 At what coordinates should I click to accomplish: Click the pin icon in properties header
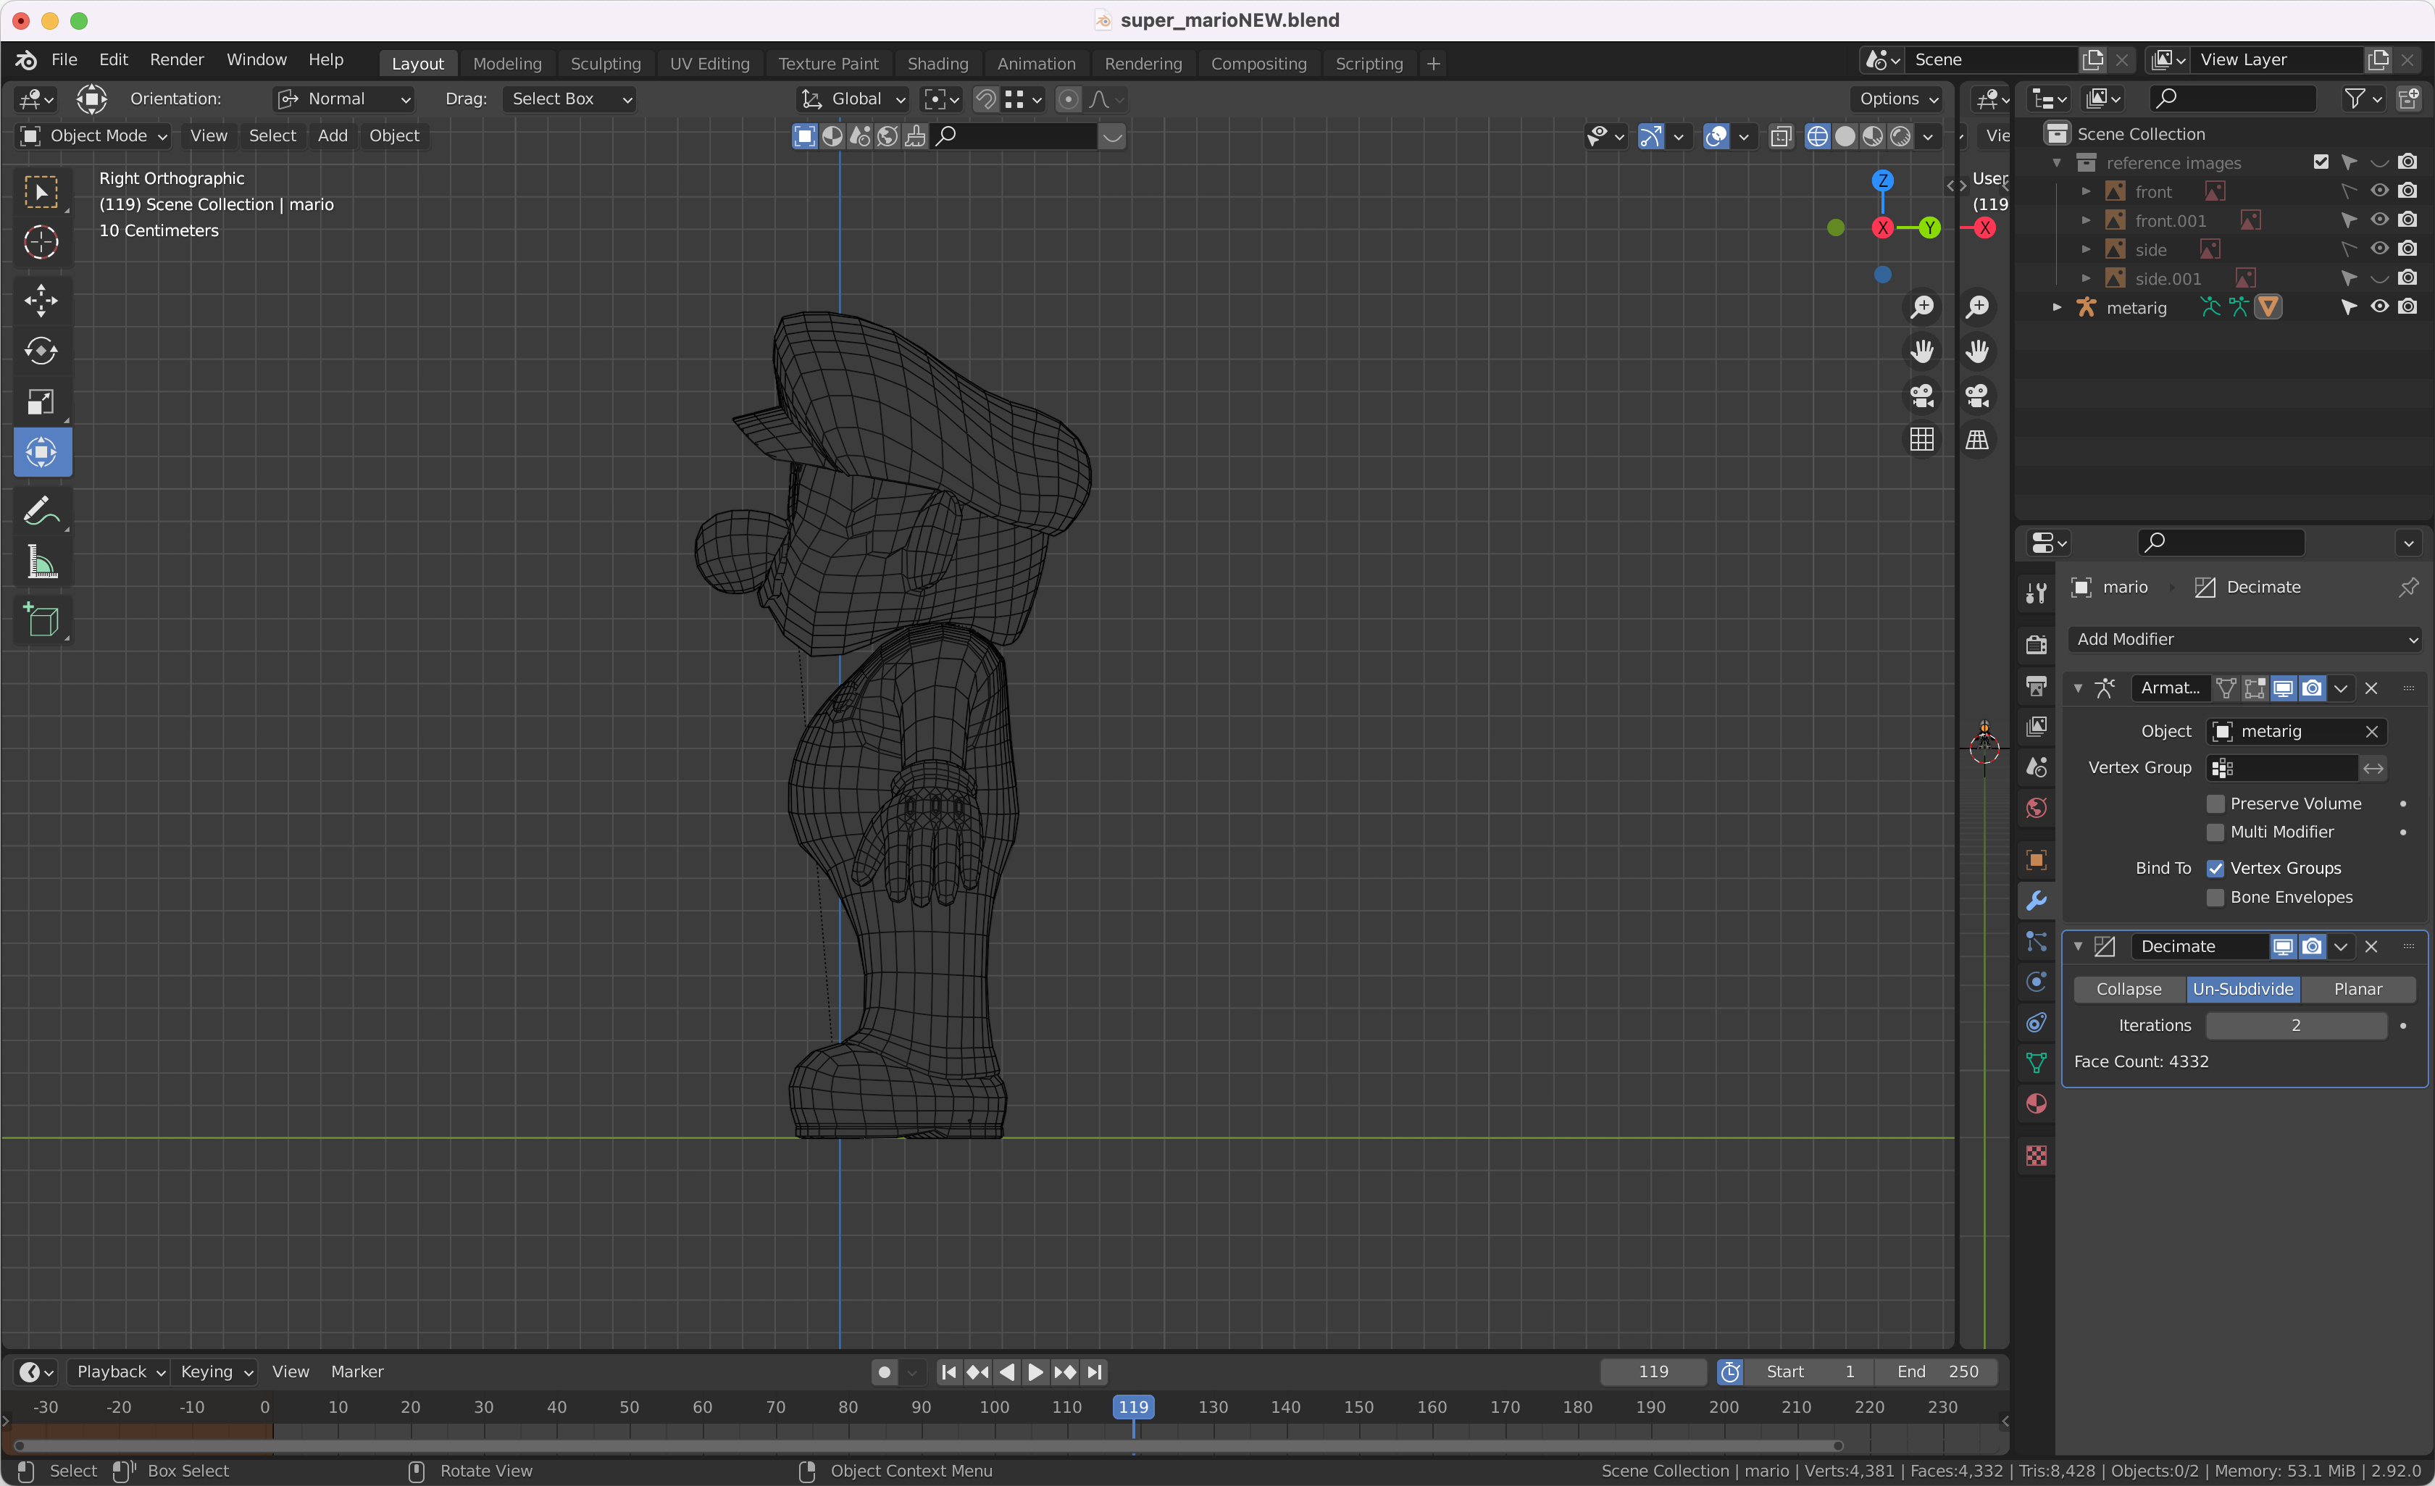[2407, 588]
